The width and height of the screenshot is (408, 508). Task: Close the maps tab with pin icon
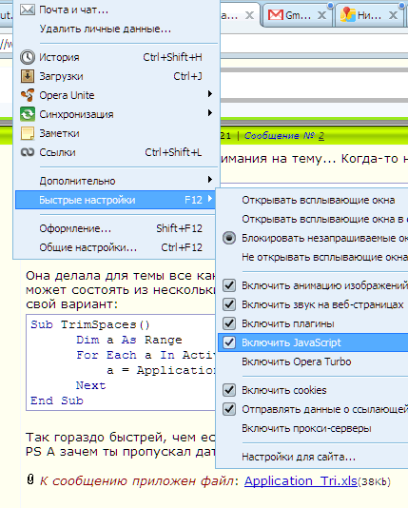[x=393, y=15]
